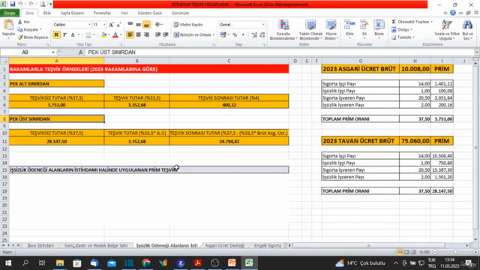Switch to Sayfa Düzeni ribbon tab

pyautogui.click(x=72, y=13)
